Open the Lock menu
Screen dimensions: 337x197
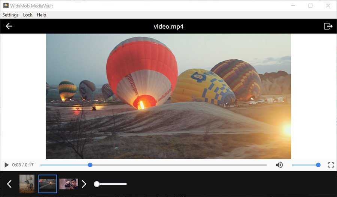28,15
